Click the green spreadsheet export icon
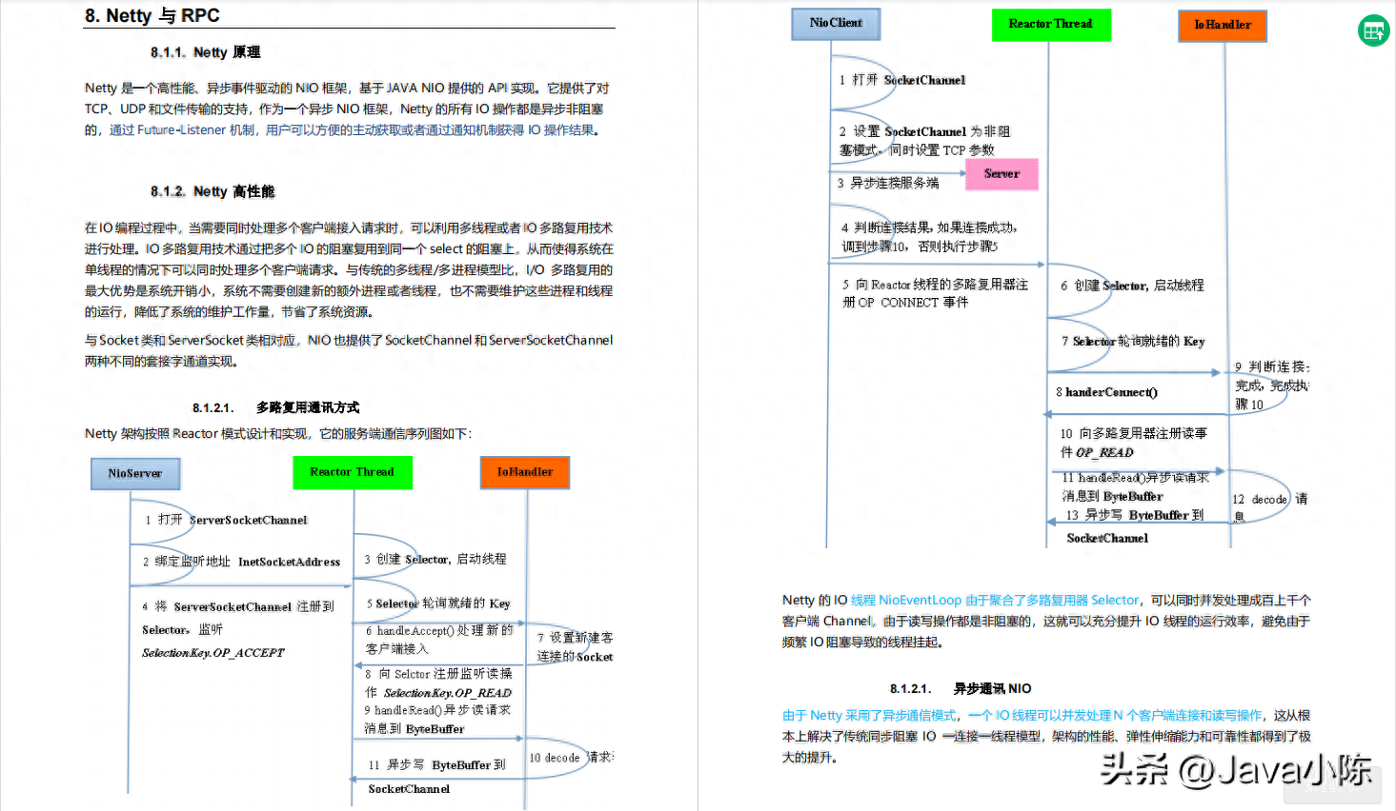1396x811 pixels. click(x=1373, y=30)
